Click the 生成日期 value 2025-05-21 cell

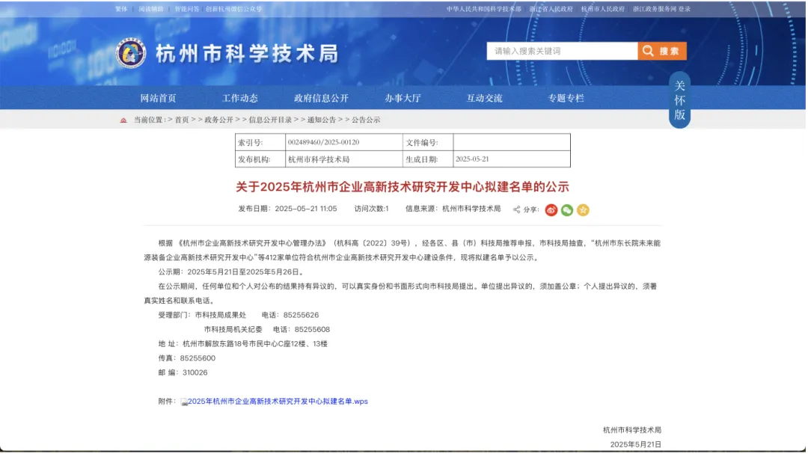[512, 159]
